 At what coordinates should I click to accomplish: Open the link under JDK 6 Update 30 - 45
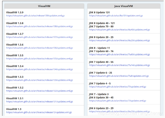click(x=118, y=101)
